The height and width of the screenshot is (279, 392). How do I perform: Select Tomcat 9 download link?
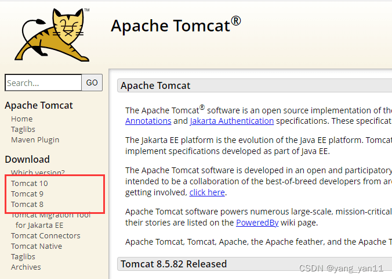click(x=27, y=194)
